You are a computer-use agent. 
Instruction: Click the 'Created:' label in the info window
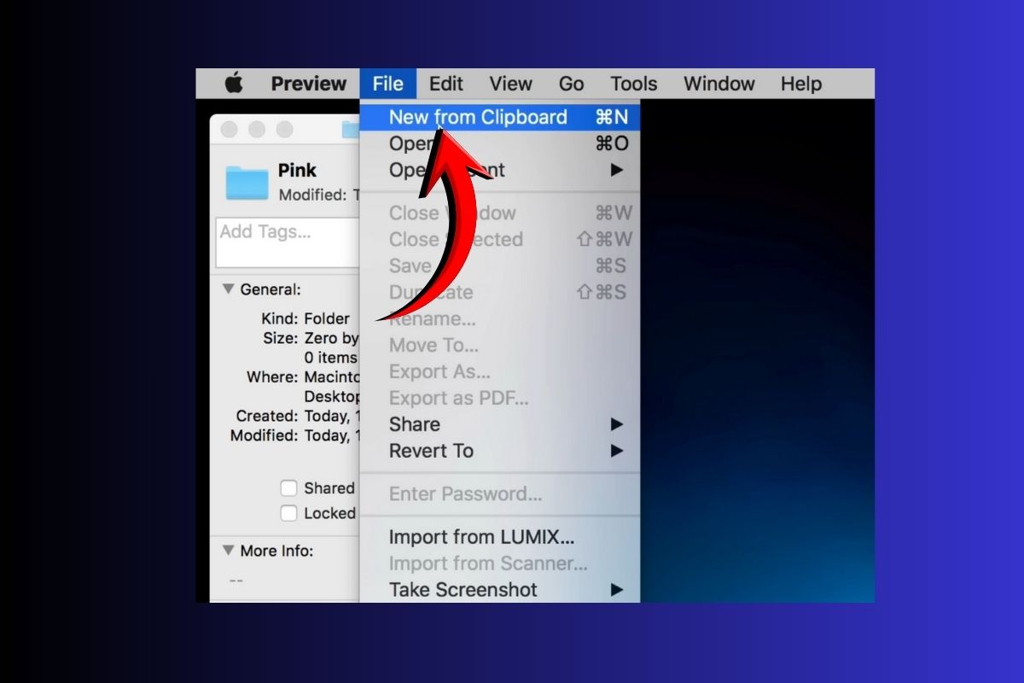click(268, 416)
